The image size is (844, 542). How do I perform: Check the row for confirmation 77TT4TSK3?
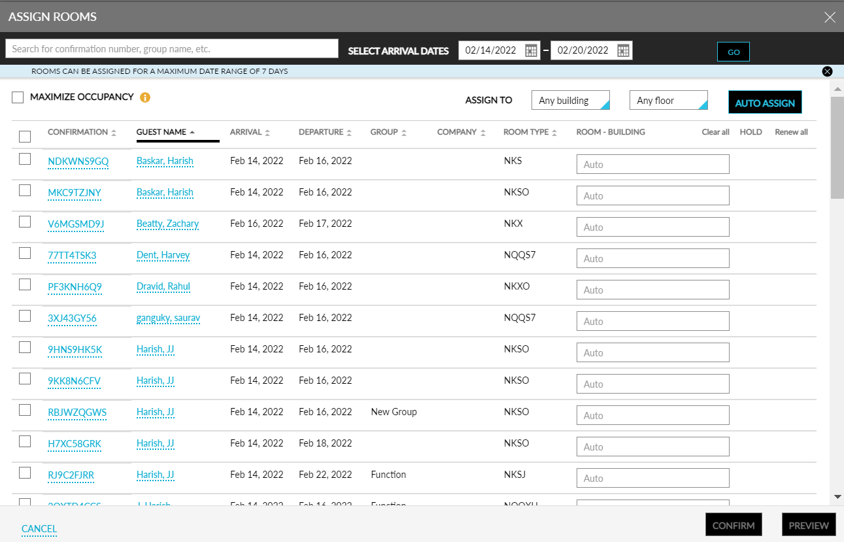(x=24, y=254)
